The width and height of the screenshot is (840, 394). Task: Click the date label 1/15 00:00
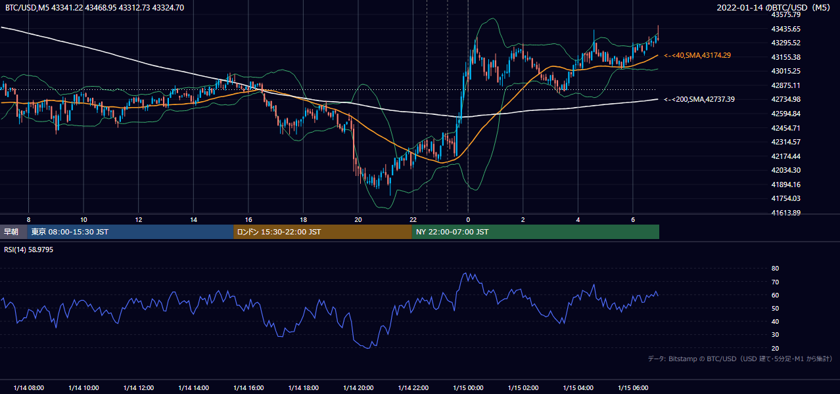point(468,387)
